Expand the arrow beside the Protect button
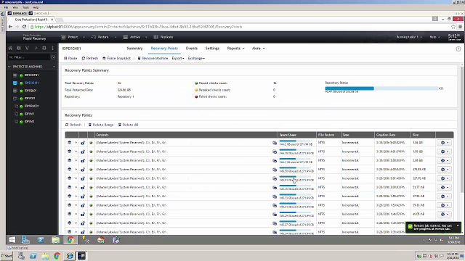465x261 pixels. (84, 37)
